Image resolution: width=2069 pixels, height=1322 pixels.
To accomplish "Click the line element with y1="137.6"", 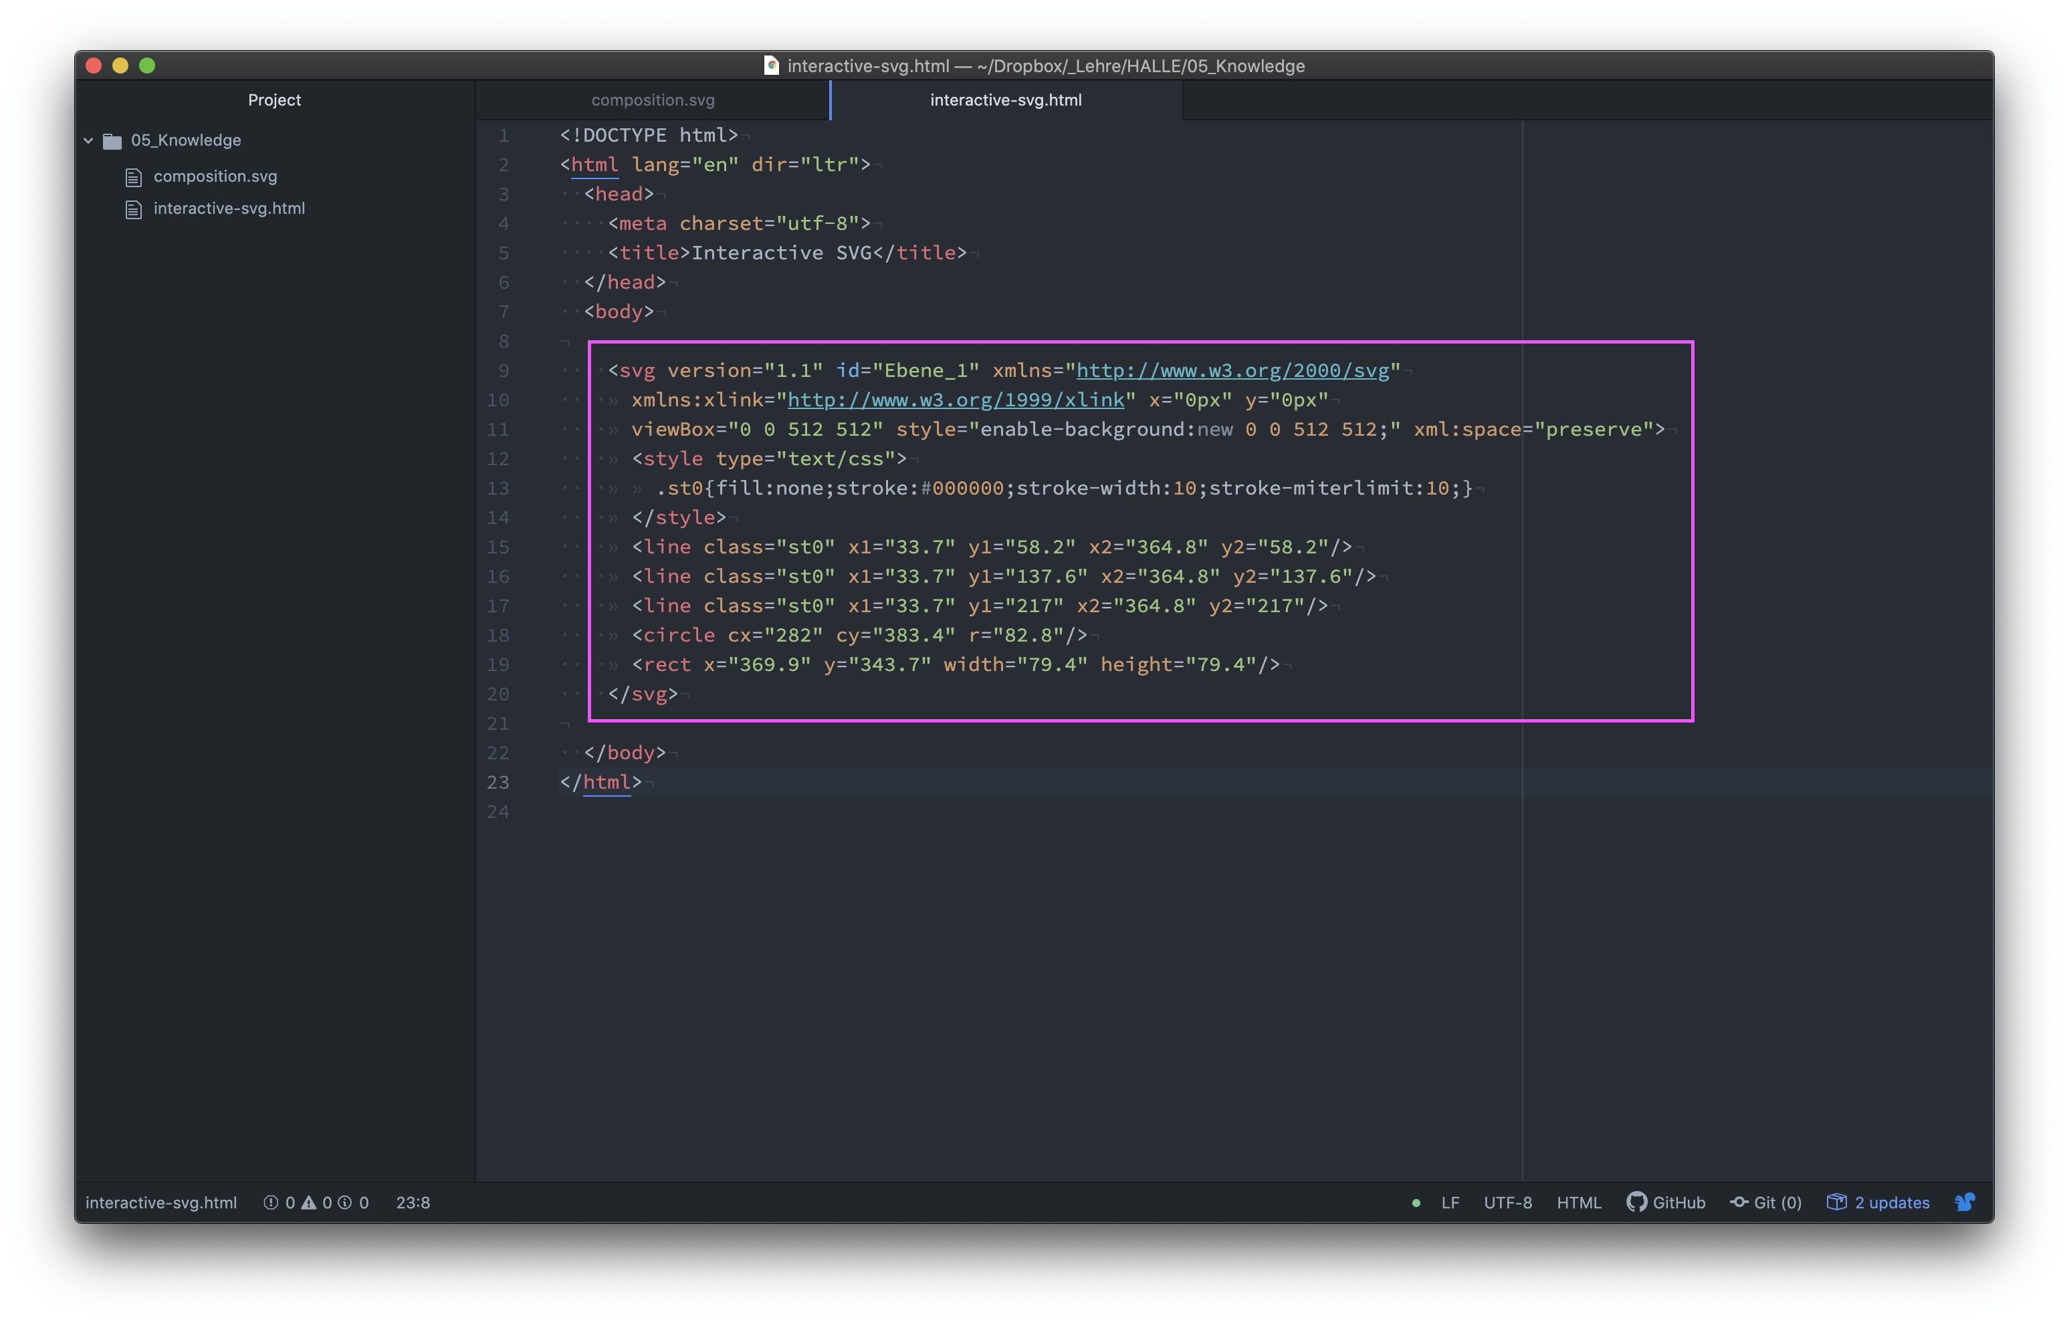I will click(1004, 576).
